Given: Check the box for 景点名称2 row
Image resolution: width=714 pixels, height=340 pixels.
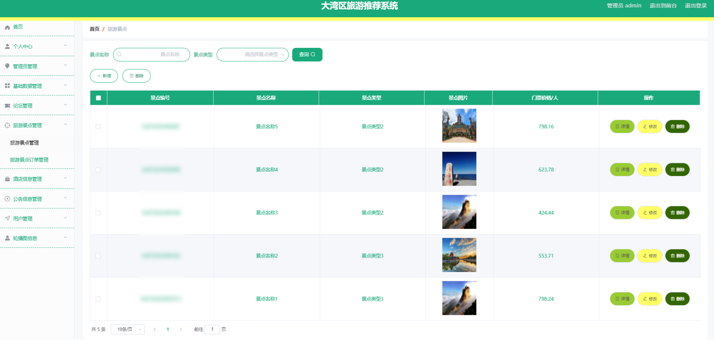Looking at the screenshot, I should pos(98,256).
